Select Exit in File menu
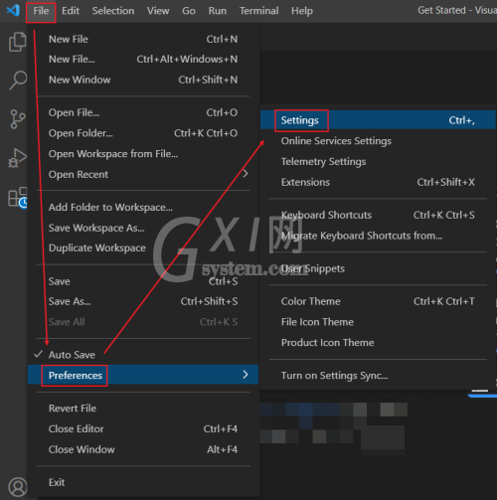The width and height of the screenshot is (497, 500). pyautogui.click(x=143, y=482)
